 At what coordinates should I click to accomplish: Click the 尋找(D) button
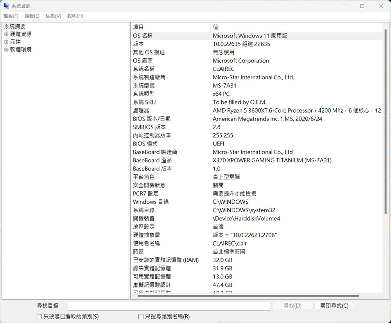pyautogui.click(x=292, y=306)
